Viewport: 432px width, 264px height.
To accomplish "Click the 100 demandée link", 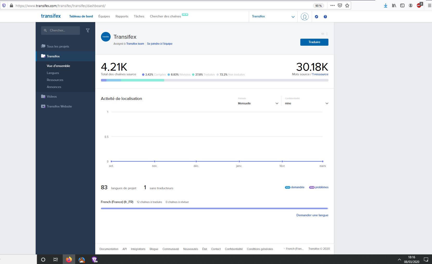I will click(x=295, y=187).
